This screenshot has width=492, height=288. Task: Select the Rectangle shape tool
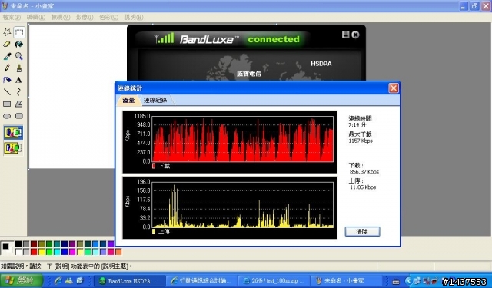pos(7,104)
